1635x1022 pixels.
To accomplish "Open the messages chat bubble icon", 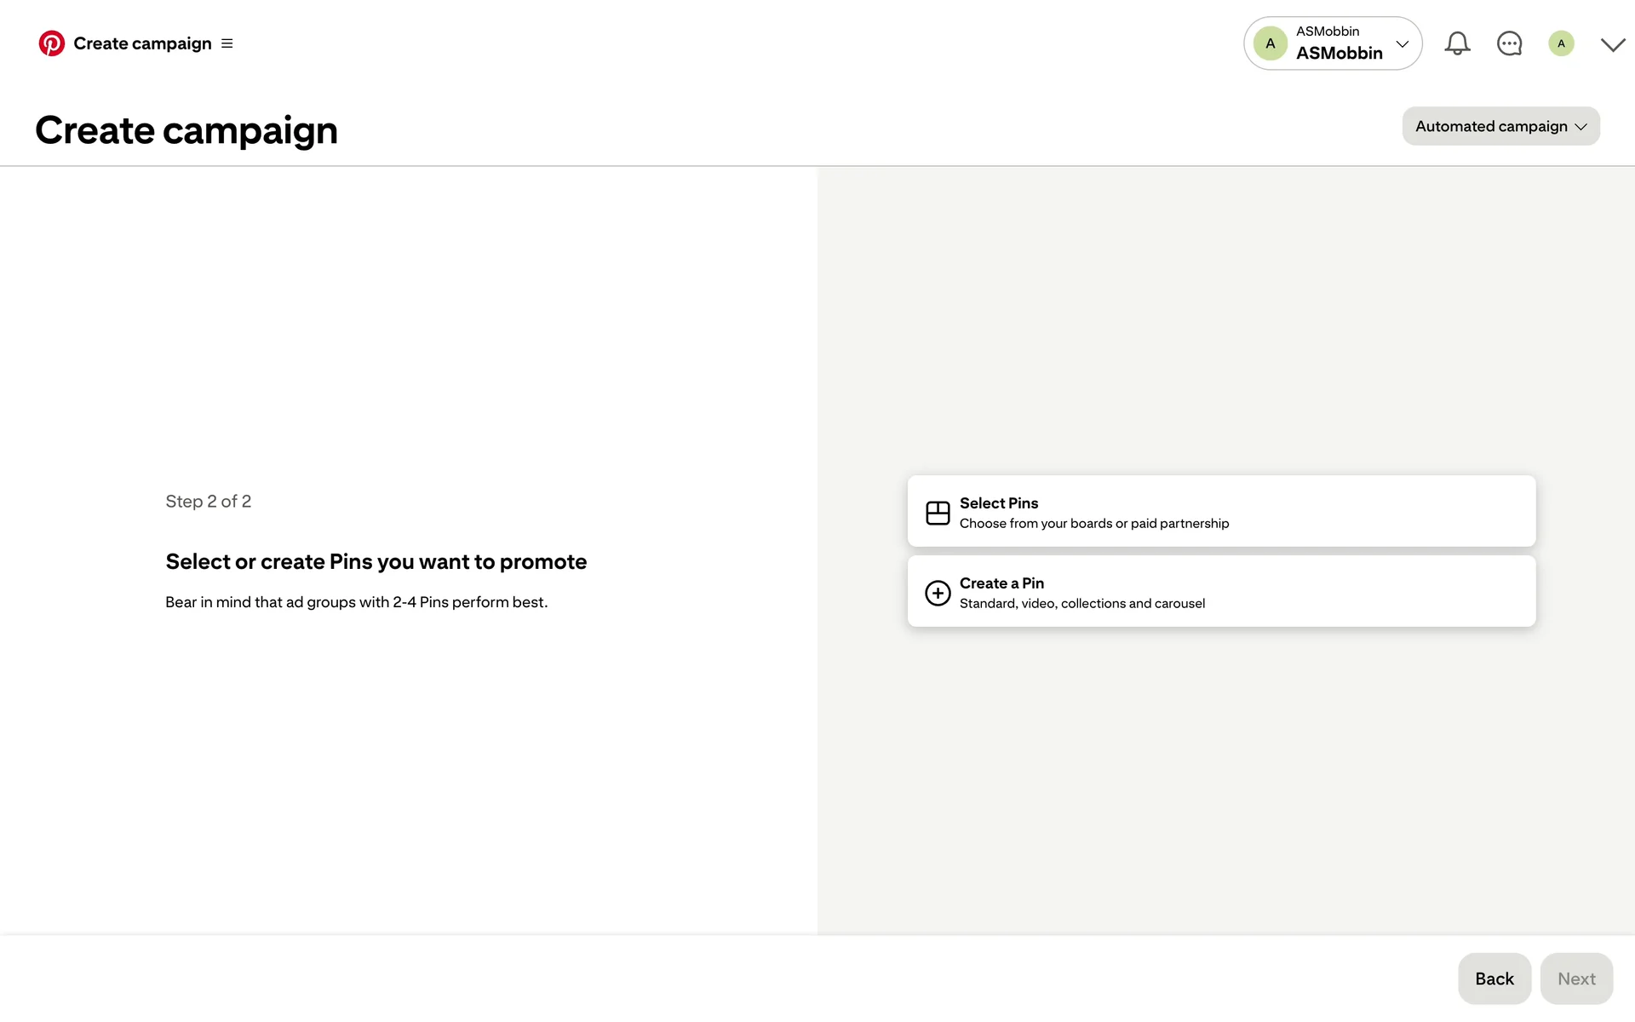I will pyautogui.click(x=1509, y=43).
